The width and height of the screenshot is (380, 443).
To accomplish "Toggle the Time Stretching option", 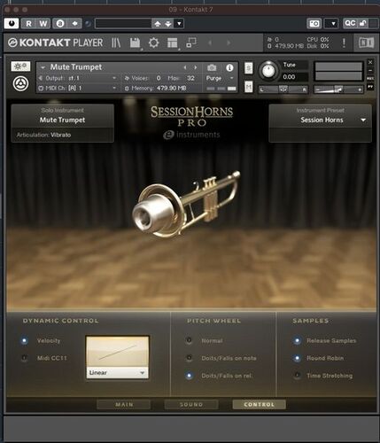I will [x=297, y=376].
